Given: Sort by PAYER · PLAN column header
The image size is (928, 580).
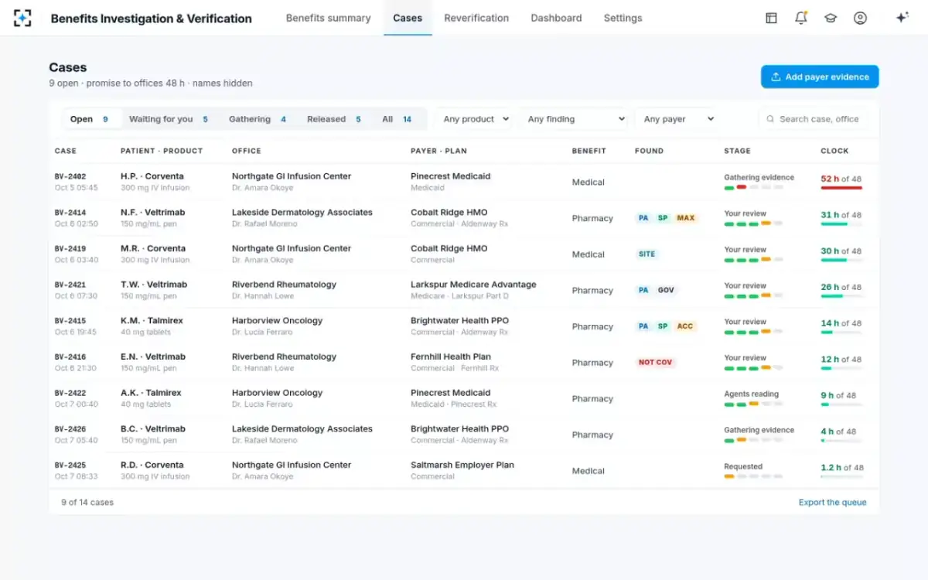Looking at the screenshot, I should coord(438,151).
